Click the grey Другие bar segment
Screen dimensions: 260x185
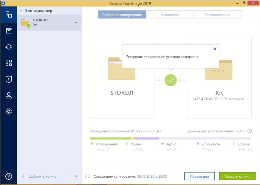point(205,138)
